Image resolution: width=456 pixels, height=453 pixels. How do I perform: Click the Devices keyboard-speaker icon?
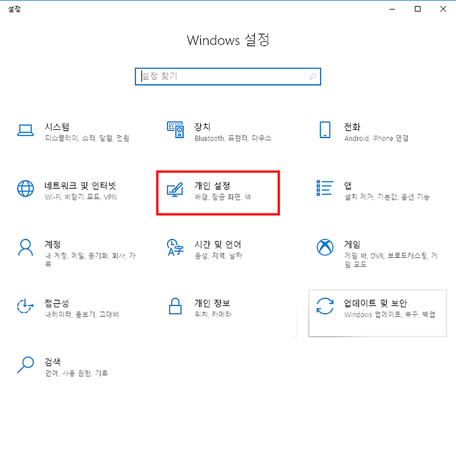click(x=175, y=130)
